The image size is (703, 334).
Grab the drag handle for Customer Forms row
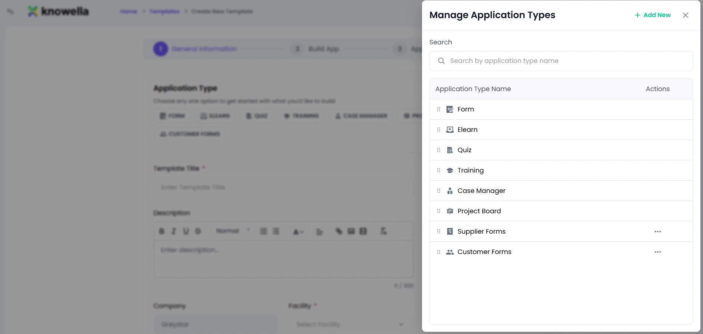point(439,252)
